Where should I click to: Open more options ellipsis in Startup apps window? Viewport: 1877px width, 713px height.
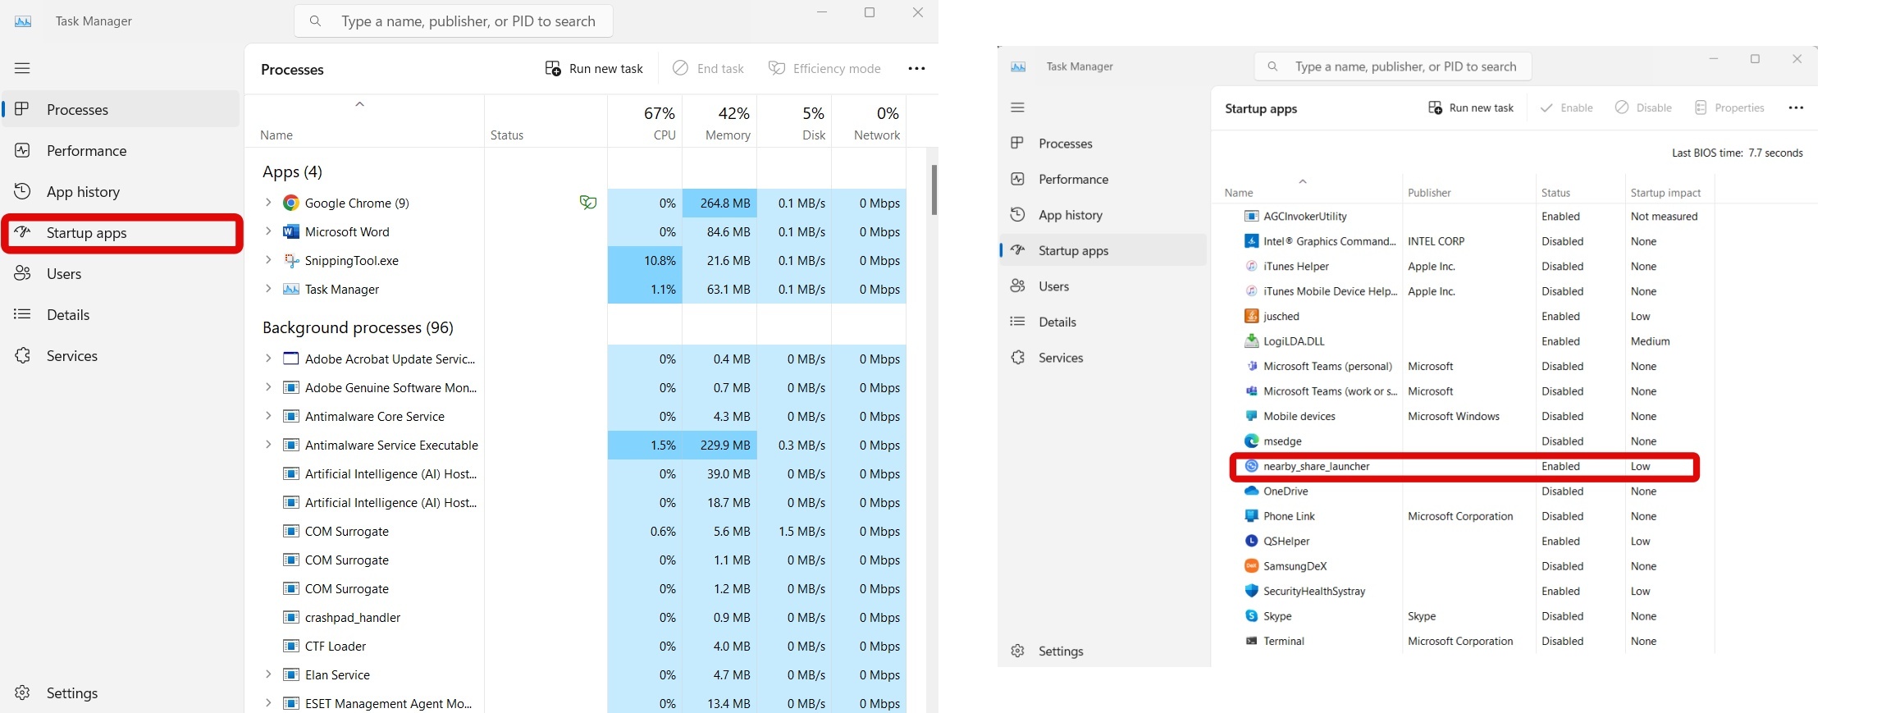(x=1796, y=107)
